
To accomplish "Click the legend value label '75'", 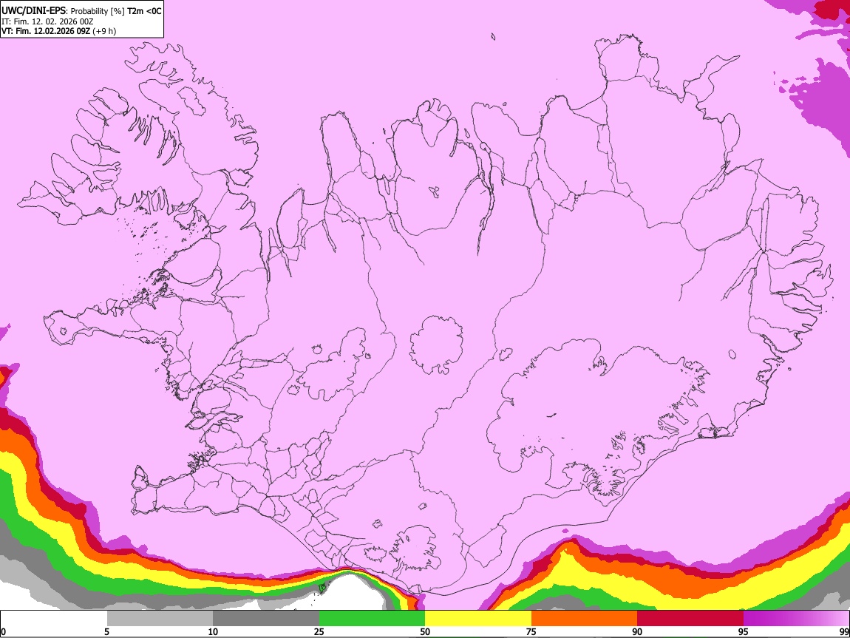I will click(531, 631).
